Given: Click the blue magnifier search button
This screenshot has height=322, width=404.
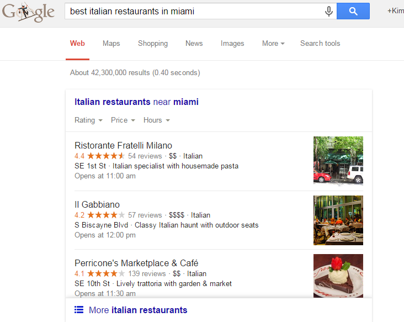Looking at the screenshot, I should [x=353, y=11].
